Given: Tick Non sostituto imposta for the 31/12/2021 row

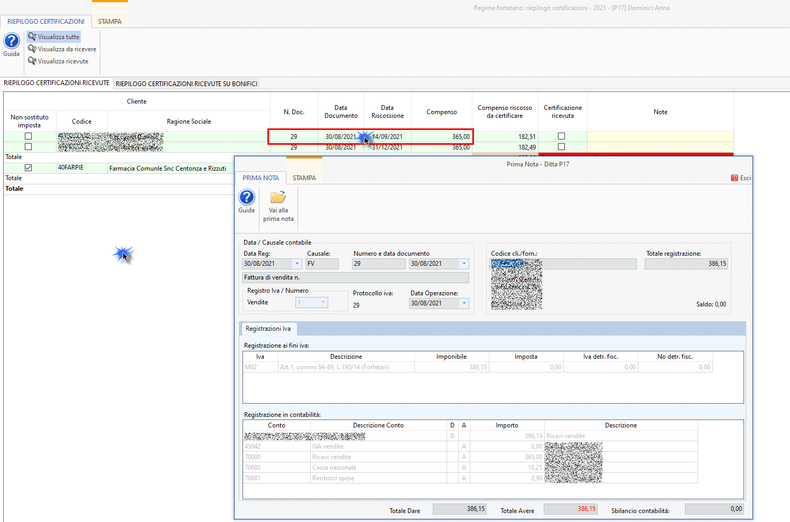Looking at the screenshot, I should tap(29, 147).
